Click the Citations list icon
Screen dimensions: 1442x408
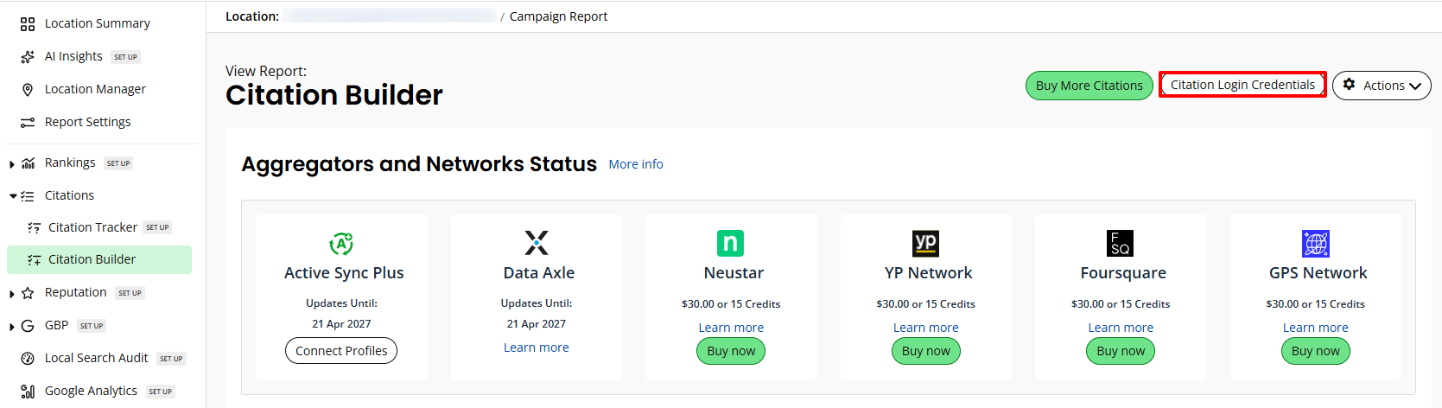pyautogui.click(x=28, y=196)
